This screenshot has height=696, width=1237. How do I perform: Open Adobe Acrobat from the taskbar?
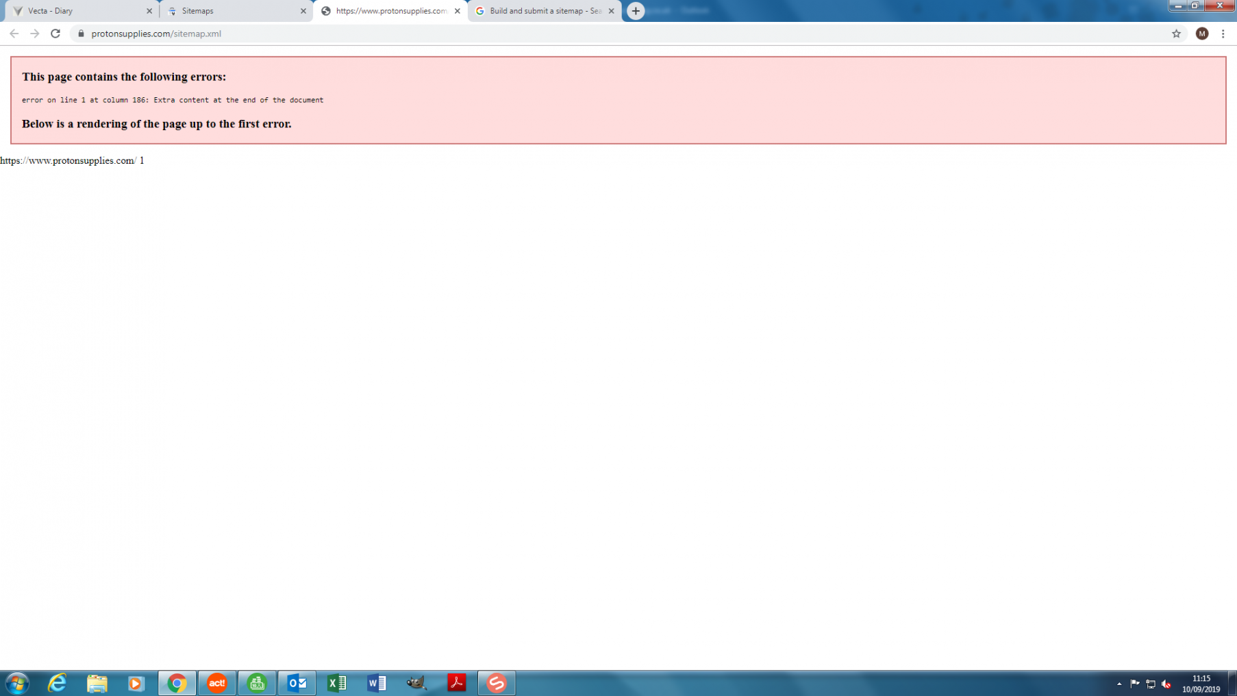456,683
